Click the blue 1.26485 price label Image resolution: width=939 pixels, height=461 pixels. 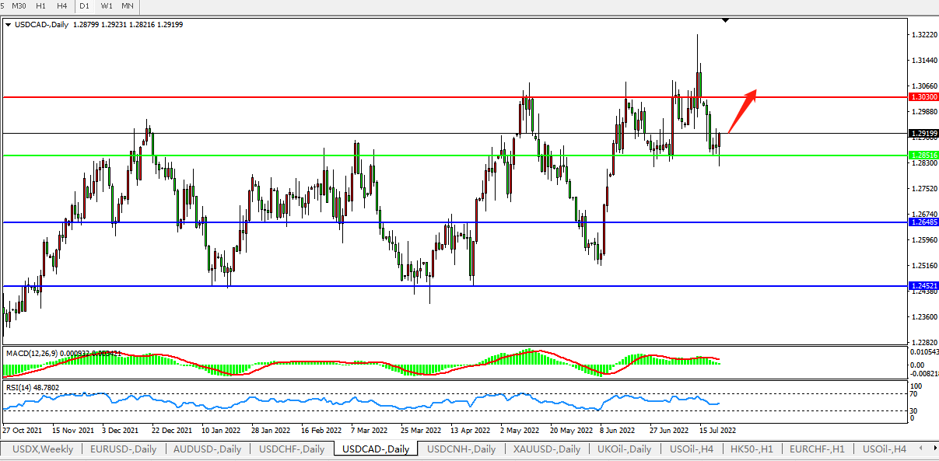923,222
